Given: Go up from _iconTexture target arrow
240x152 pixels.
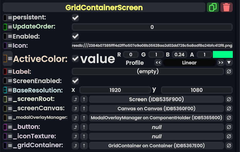Looking at the screenshot, I should coord(84,136).
